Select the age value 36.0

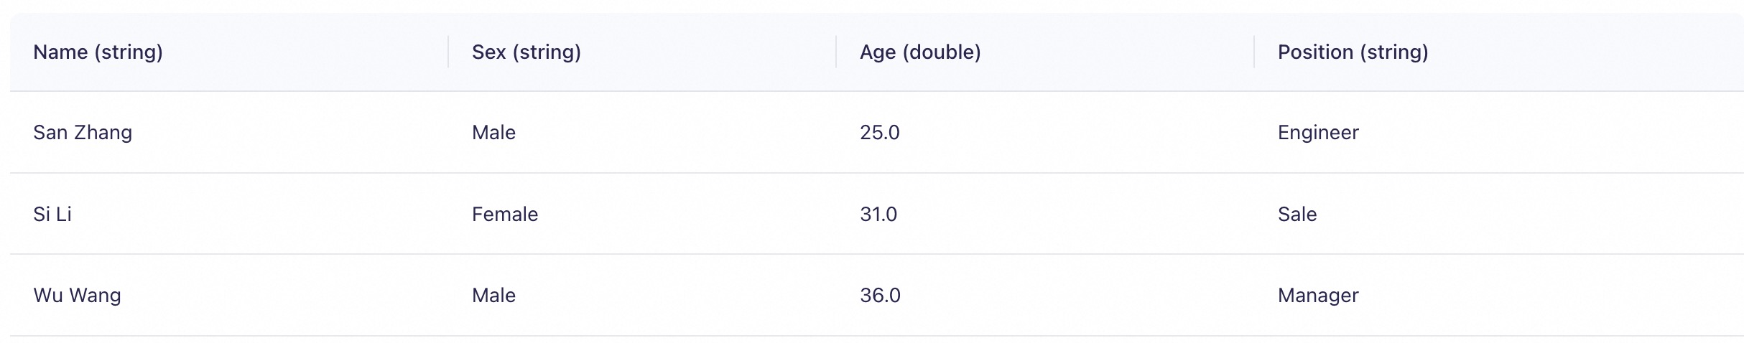(880, 296)
